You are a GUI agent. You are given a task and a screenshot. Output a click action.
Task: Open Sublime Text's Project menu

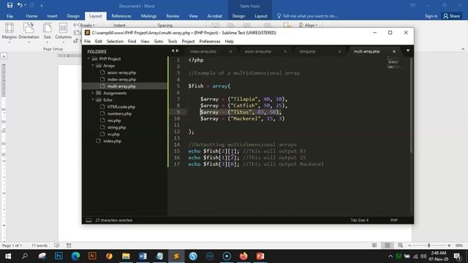coord(188,42)
